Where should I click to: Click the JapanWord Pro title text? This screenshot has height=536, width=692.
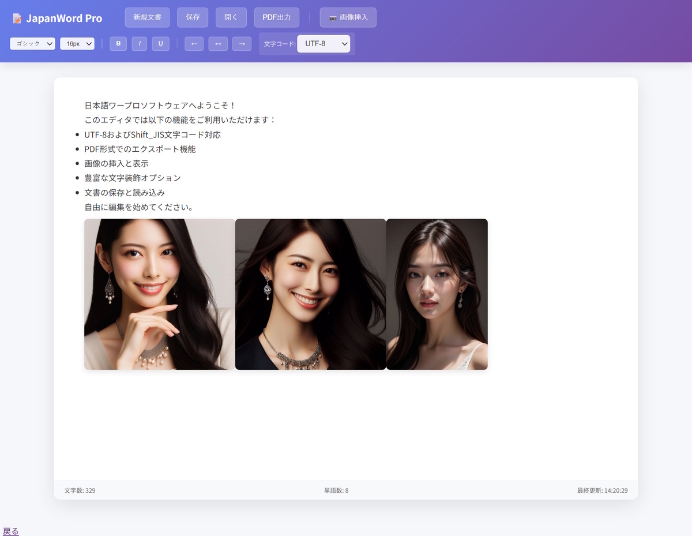pyautogui.click(x=64, y=18)
